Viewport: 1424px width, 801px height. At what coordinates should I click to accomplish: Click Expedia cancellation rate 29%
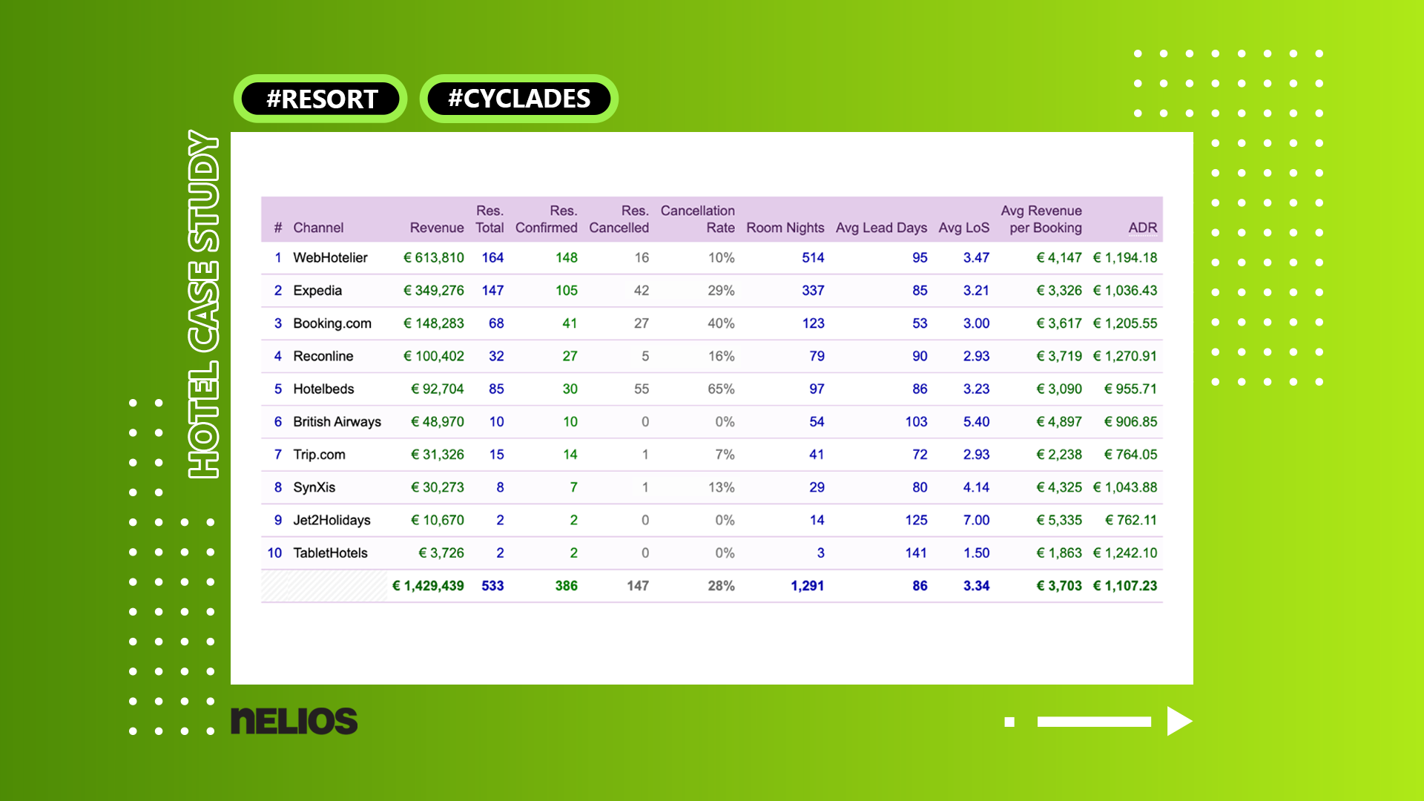(721, 291)
